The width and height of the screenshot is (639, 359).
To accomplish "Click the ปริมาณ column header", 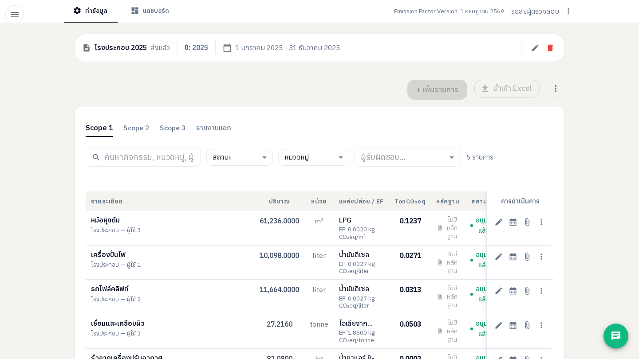I will pos(279,202).
